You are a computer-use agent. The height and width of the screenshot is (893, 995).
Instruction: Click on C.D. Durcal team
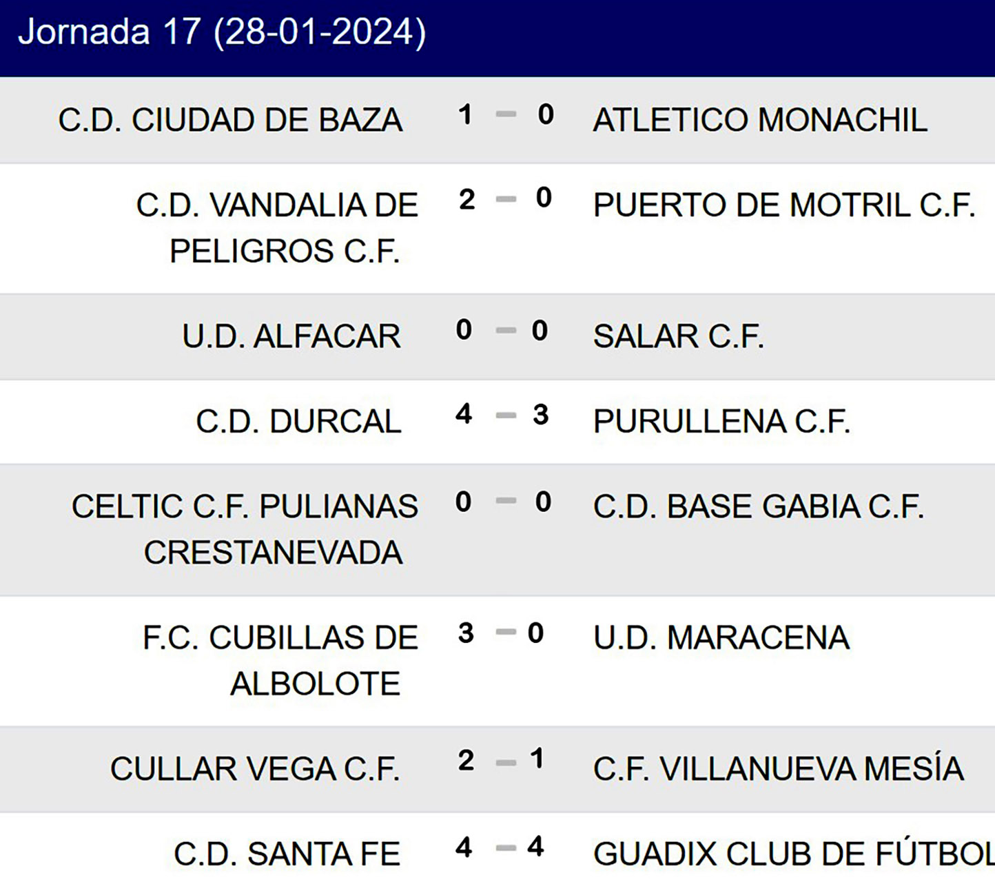point(298,421)
